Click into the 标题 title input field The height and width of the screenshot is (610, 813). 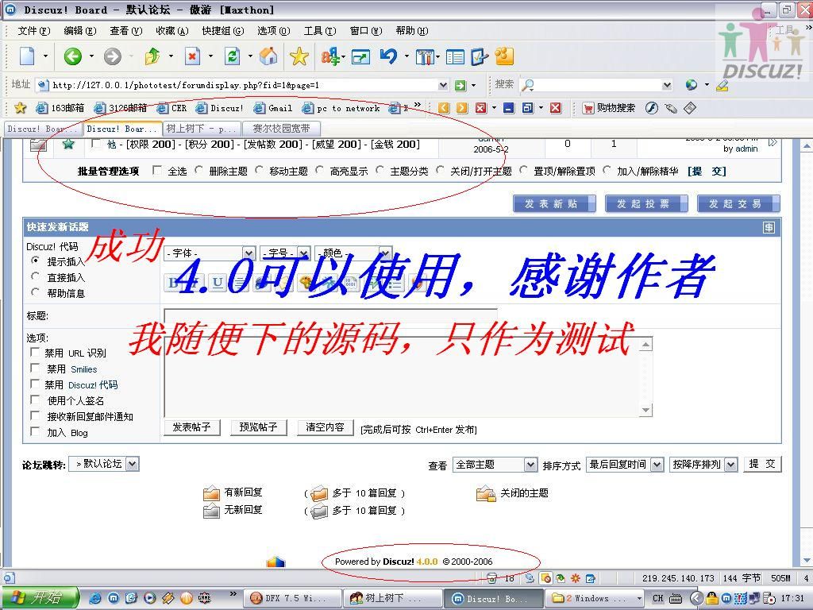click(x=331, y=316)
